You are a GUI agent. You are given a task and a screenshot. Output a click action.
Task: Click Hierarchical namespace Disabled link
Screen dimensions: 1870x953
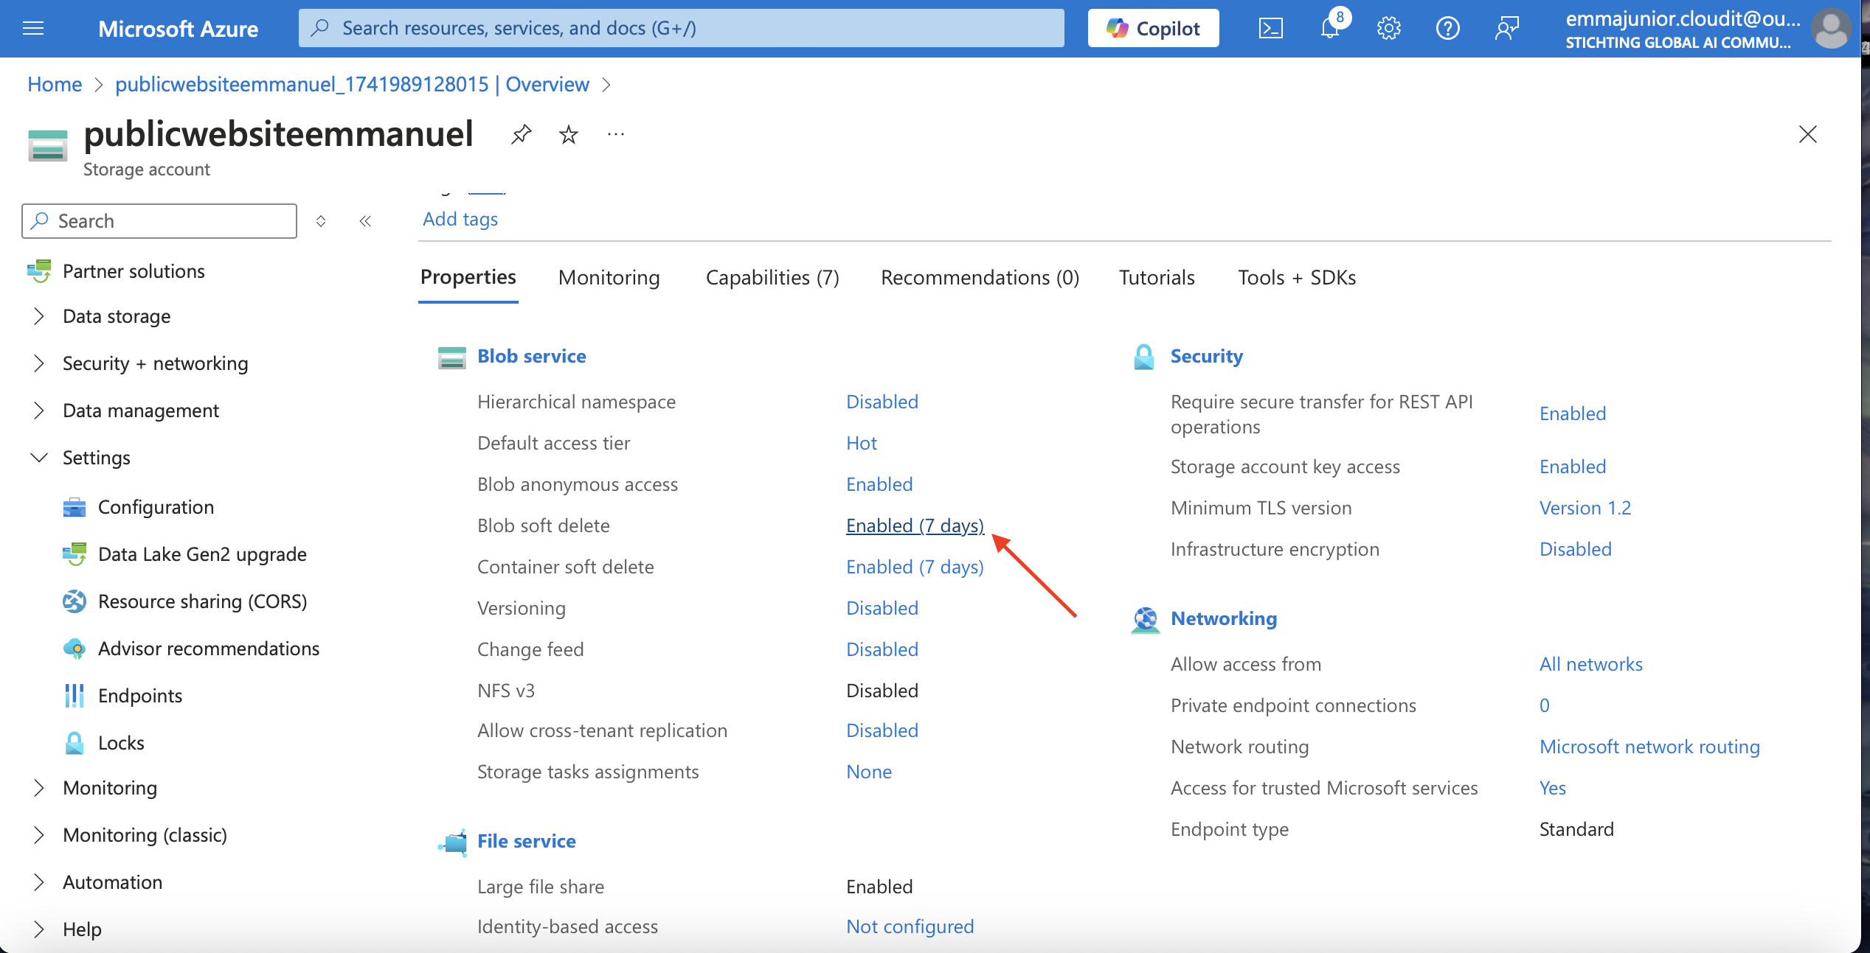(882, 402)
